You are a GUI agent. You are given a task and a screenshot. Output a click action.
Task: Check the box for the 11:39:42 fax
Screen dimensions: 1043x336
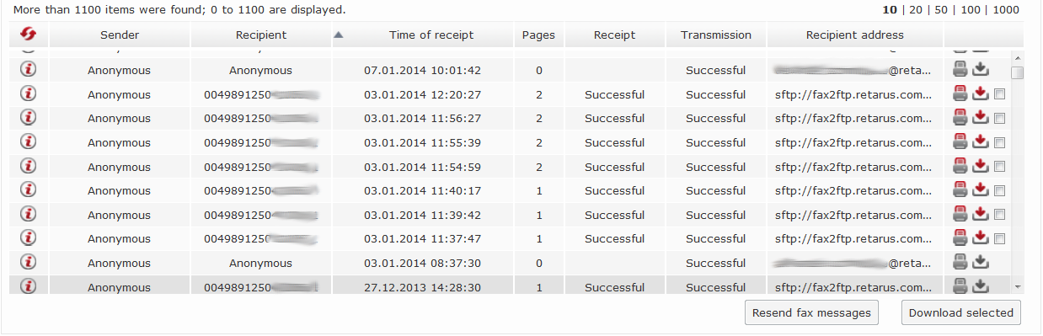1000,215
